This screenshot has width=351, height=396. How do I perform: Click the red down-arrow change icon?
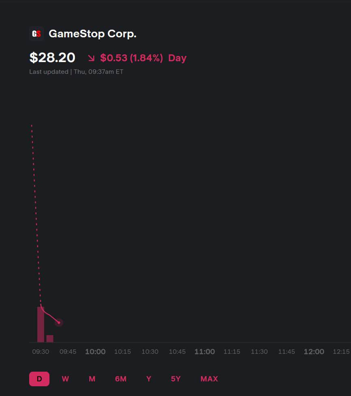click(91, 58)
